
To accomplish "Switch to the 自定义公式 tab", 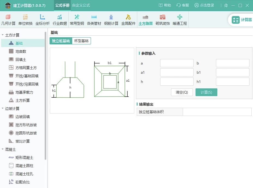I will pos(81,5).
